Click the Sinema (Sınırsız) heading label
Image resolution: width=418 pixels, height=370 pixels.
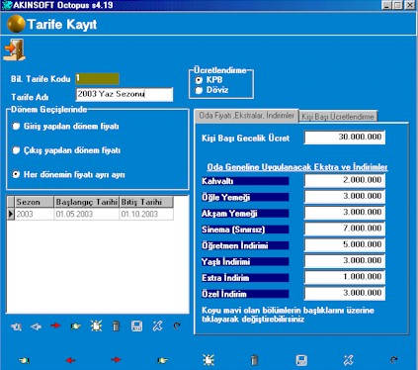tap(245, 230)
